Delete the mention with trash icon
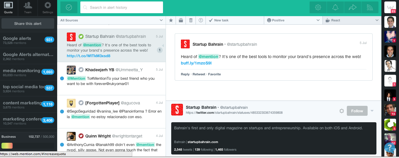399x158 pixels. pos(191,20)
